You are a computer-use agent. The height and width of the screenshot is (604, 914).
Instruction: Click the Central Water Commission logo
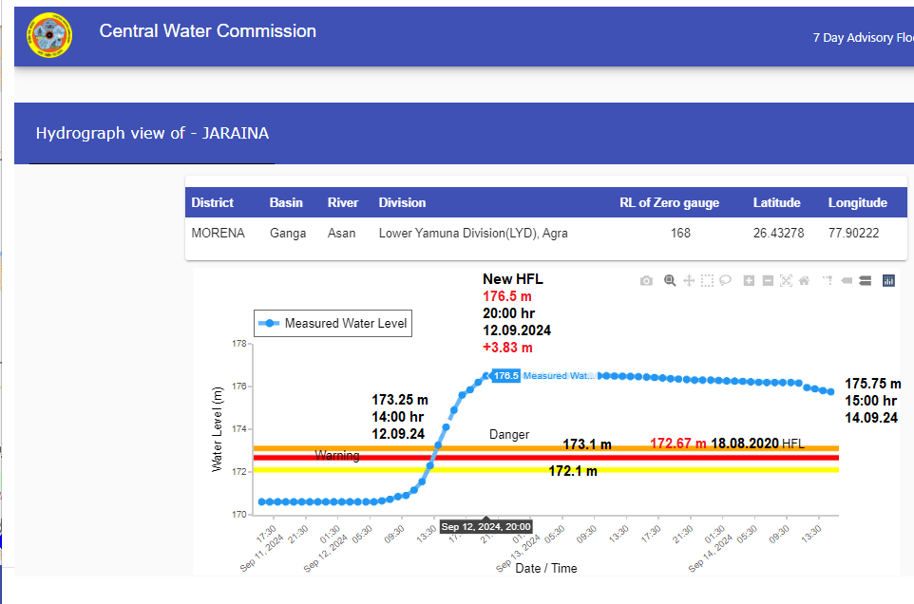click(48, 36)
